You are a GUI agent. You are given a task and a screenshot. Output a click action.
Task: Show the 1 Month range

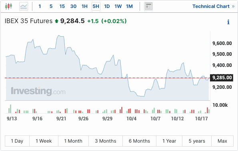pos(73,141)
